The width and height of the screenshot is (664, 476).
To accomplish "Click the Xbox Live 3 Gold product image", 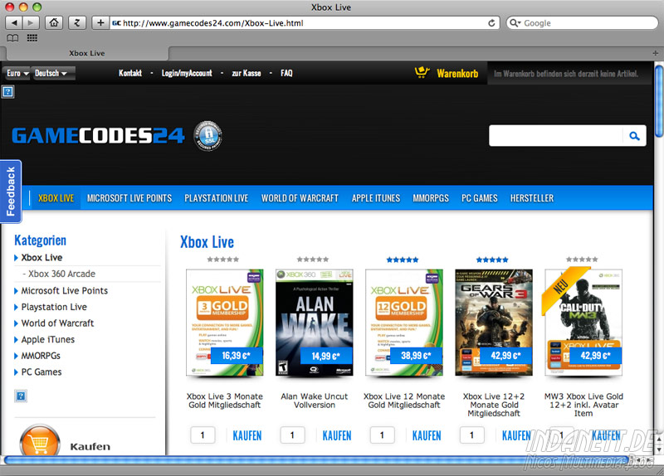I will (x=224, y=323).
